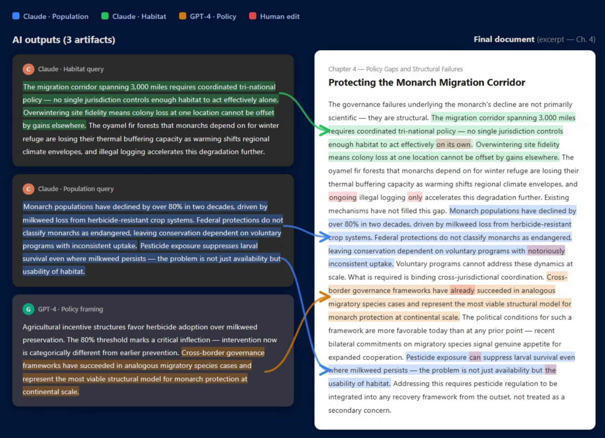Select the Claude Habitat query avatar icon

coord(28,69)
